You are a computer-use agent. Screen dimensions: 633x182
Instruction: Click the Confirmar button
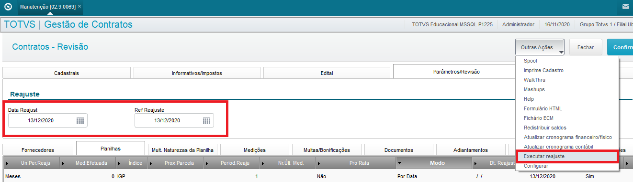(x=620, y=47)
